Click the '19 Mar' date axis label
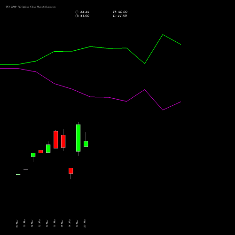Screen dimensions: 235x235 click(77, 224)
